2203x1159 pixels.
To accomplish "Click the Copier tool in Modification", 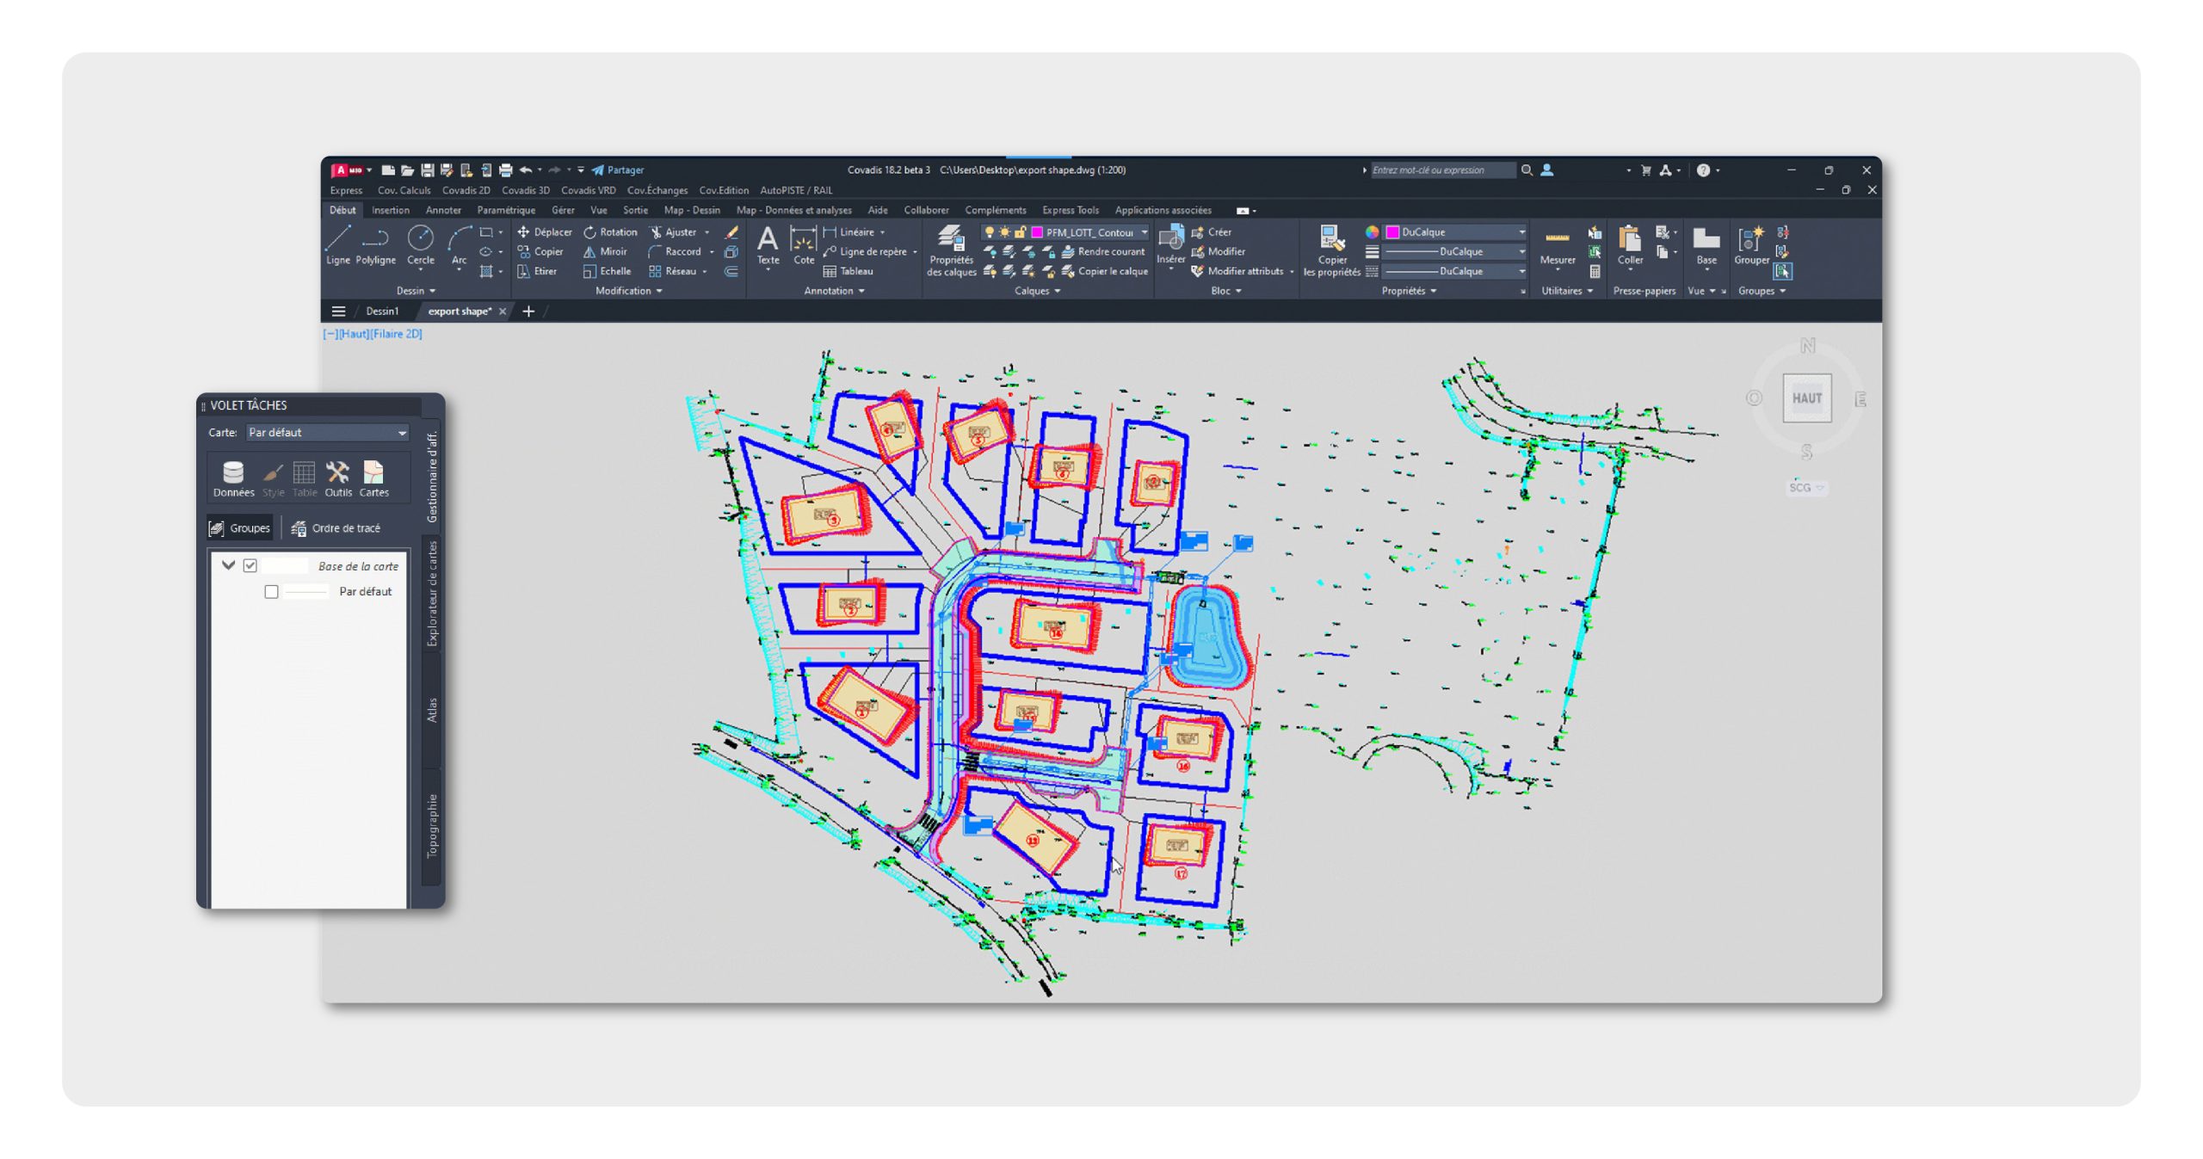I will 540,252.
